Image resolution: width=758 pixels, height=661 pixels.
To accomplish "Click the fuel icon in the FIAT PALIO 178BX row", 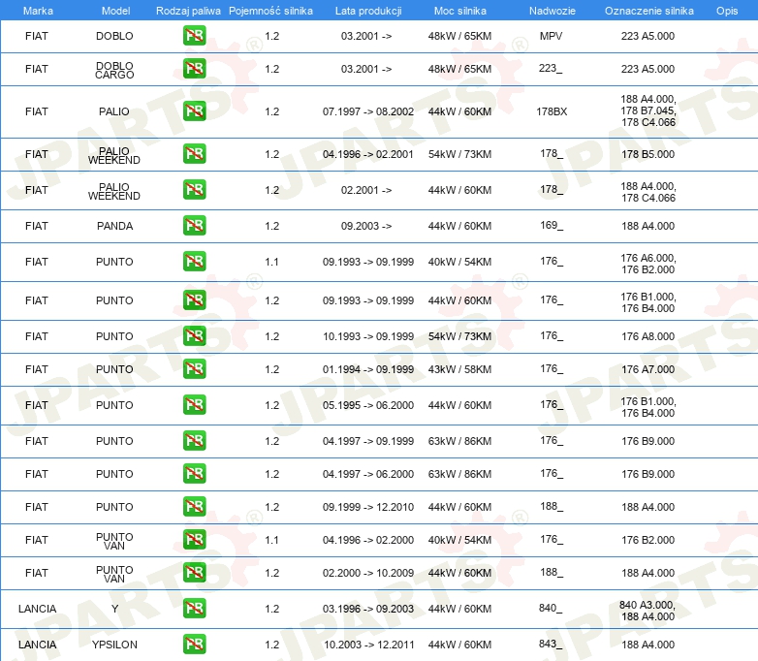I will pyautogui.click(x=194, y=111).
